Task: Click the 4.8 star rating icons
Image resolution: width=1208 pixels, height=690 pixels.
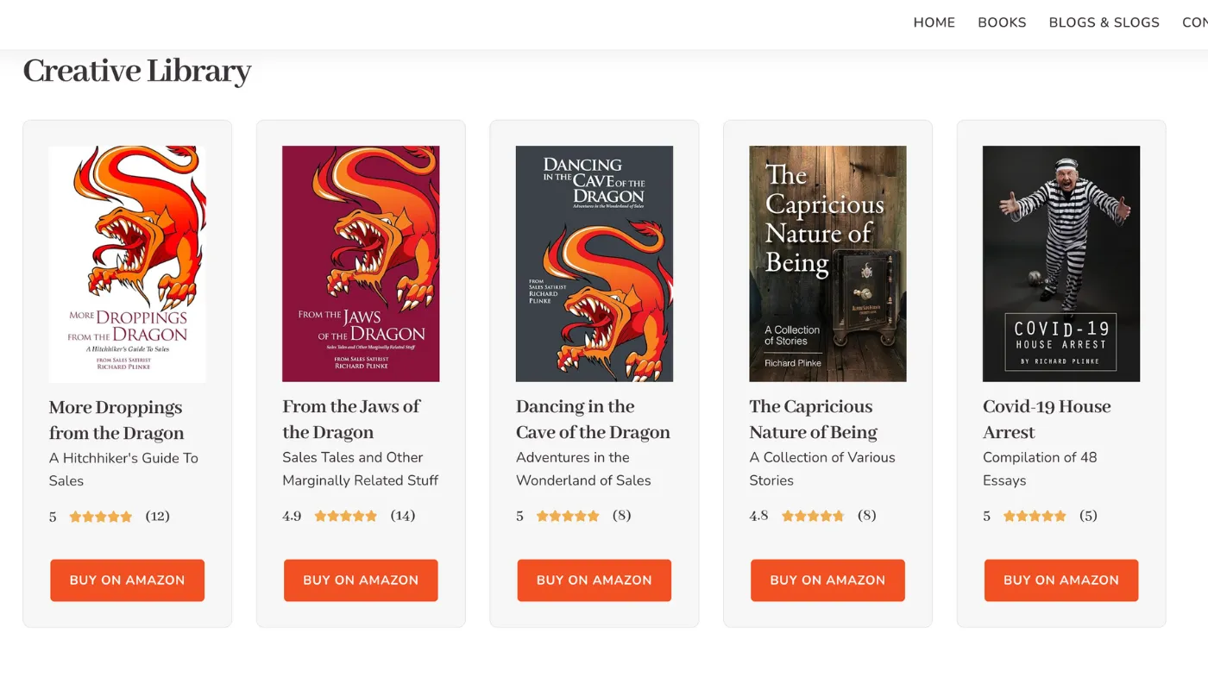Action: click(813, 516)
